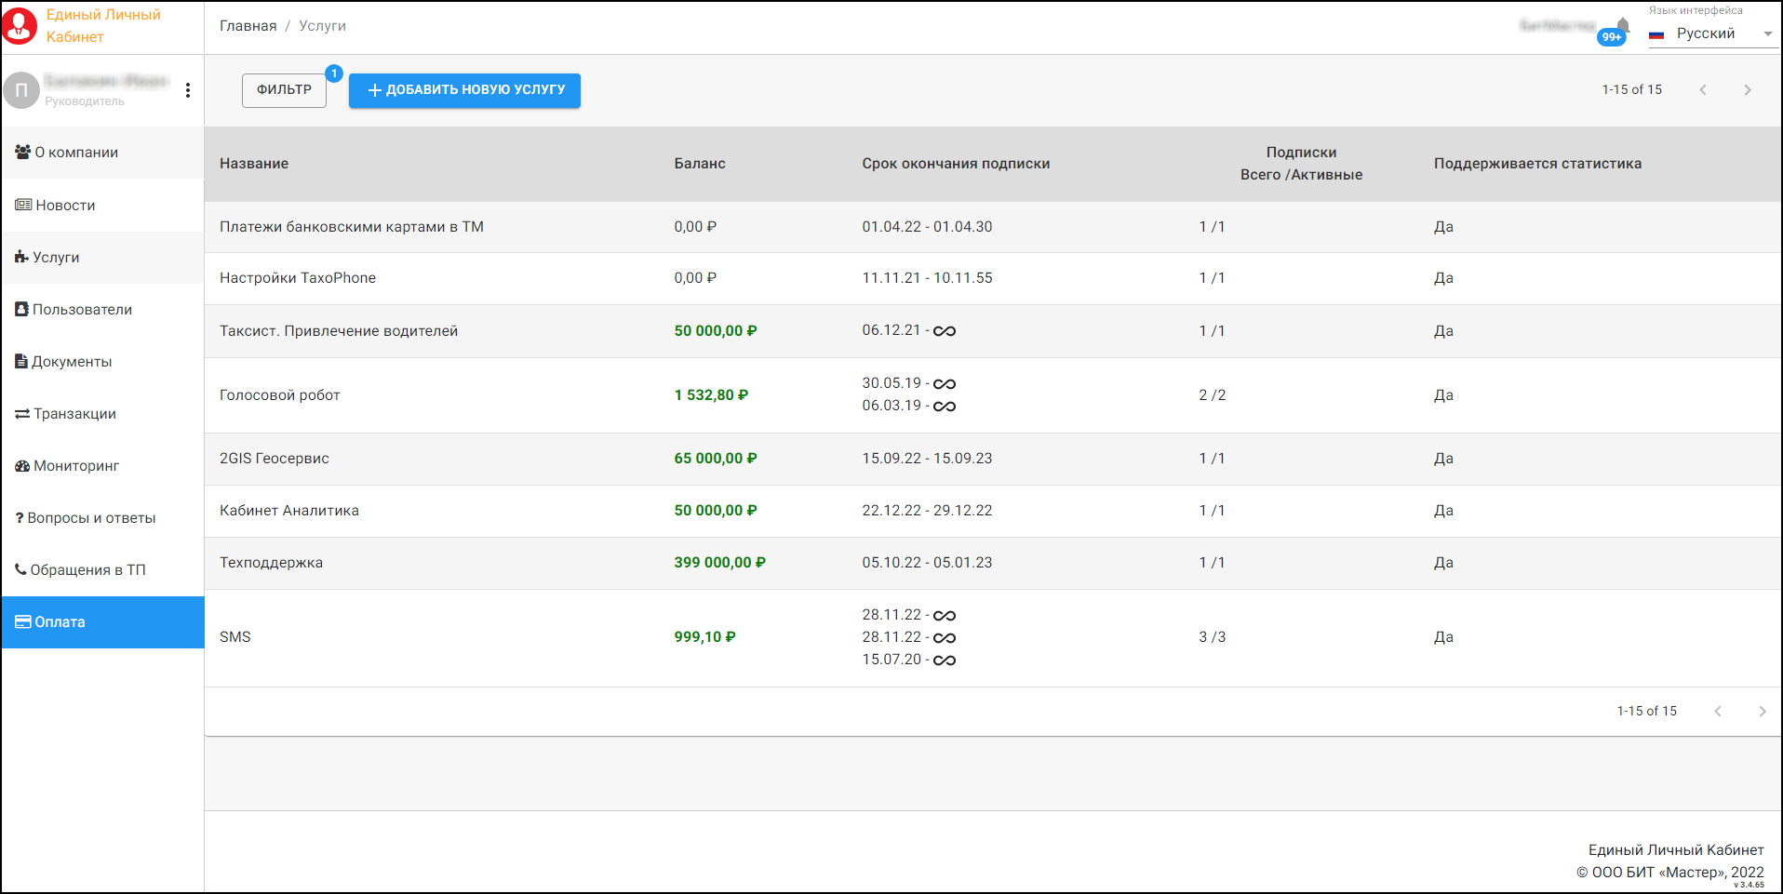The image size is (1783, 894).
Task: Click the user avatar circle
Action: pos(21,90)
